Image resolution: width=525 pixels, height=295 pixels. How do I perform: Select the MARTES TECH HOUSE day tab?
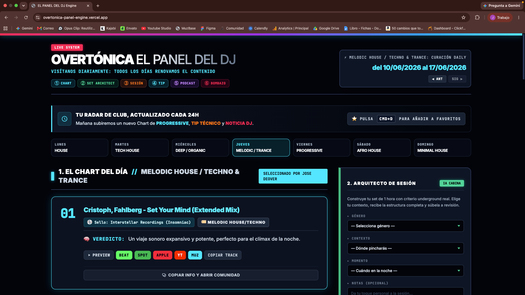tap(140, 147)
